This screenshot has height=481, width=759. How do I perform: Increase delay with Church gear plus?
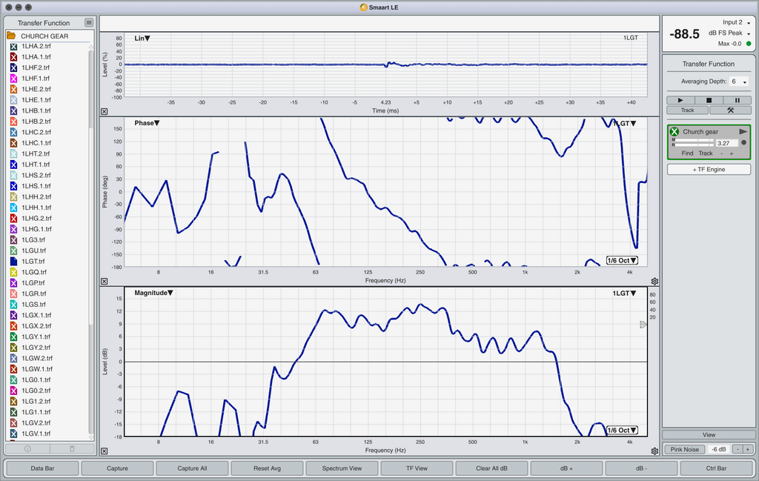tap(732, 153)
